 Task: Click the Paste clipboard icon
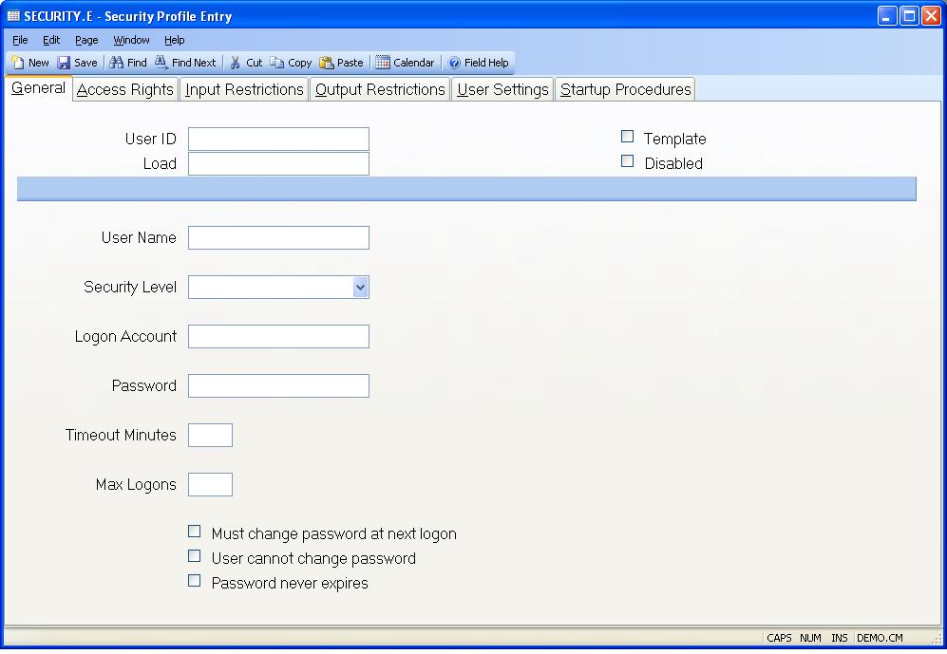pos(327,63)
